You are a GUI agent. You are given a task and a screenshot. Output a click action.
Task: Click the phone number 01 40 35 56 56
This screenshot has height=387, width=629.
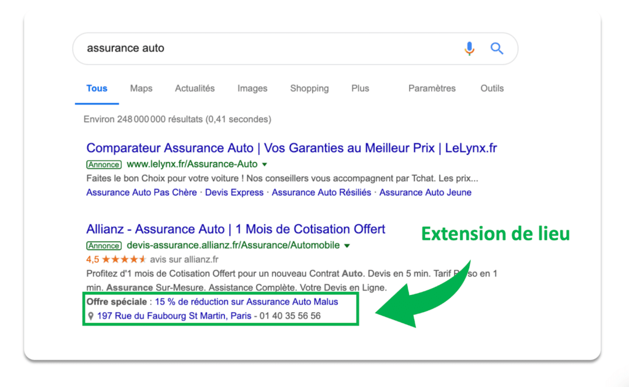[x=290, y=316]
